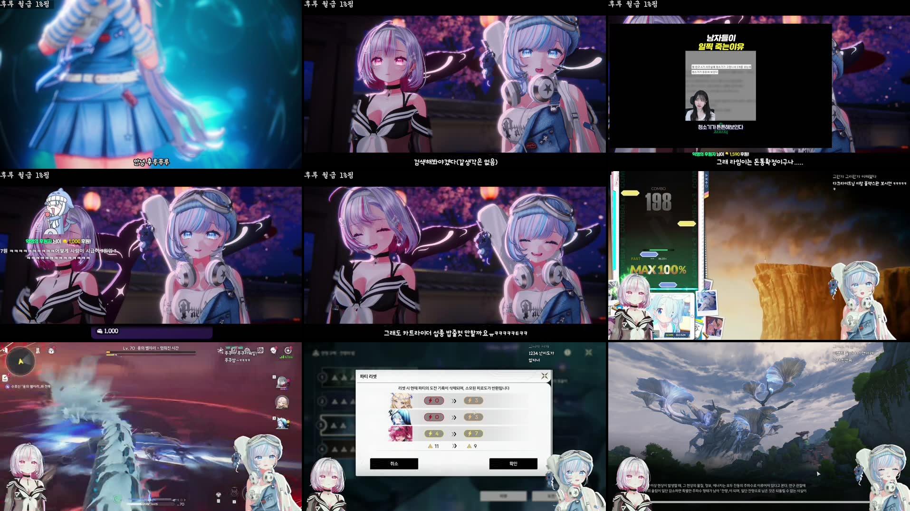Viewport: 910px width, 511px height.
Task: Click the 청소기가 튼튼해보인다 caption
Action: (720, 127)
